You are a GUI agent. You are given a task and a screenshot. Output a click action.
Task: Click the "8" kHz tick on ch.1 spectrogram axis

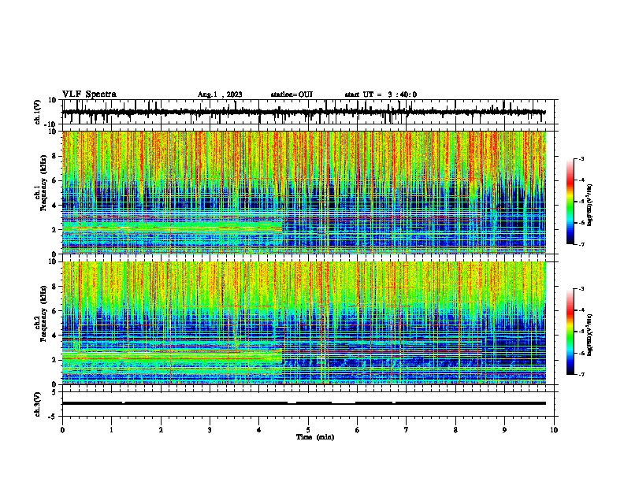click(54, 156)
